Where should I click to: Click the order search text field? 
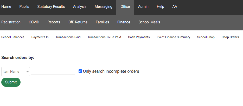click(53, 71)
